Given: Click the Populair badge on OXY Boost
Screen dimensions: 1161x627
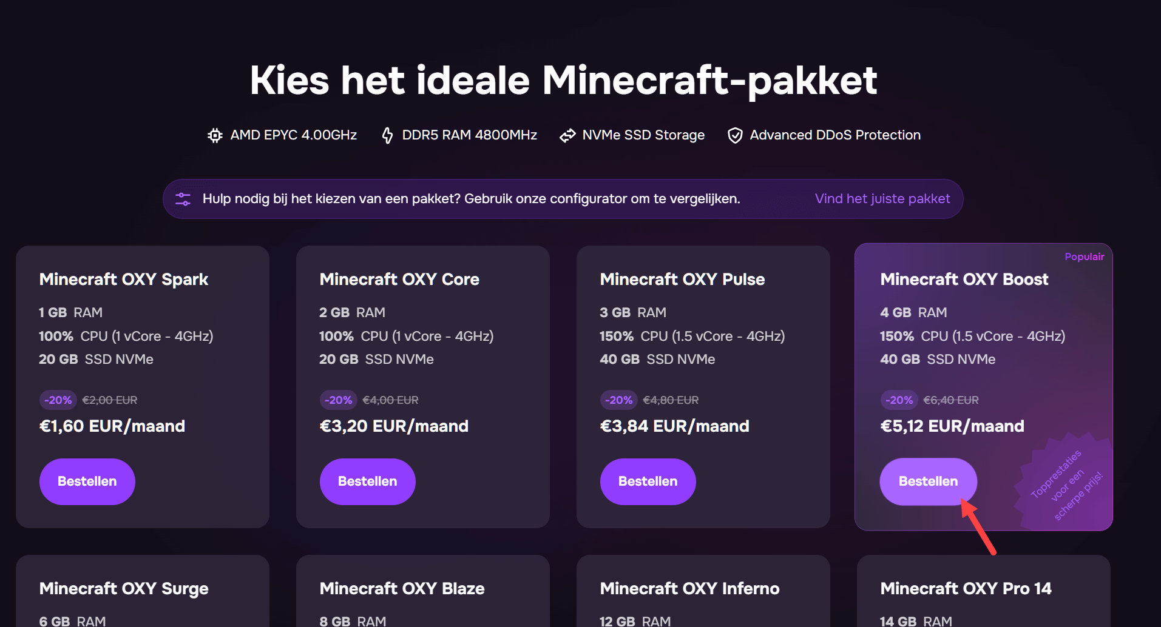Looking at the screenshot, I should pos(1084,256).
